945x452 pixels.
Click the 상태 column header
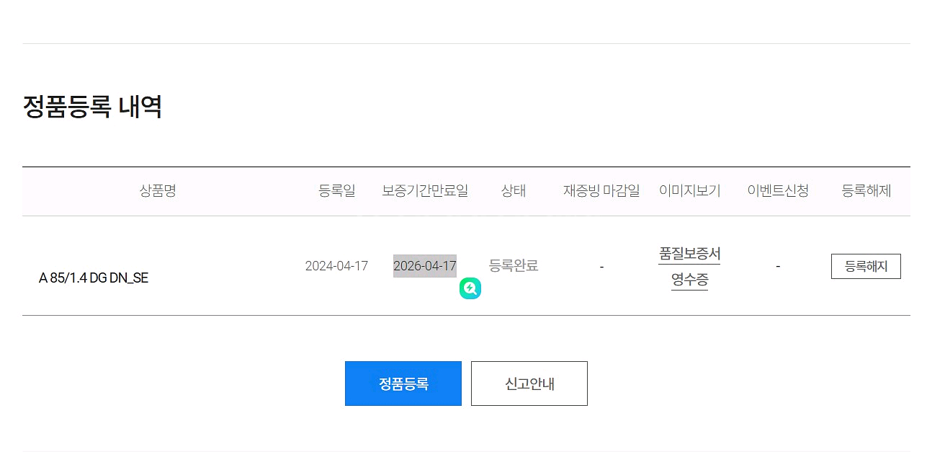click(x=514, y=191)
